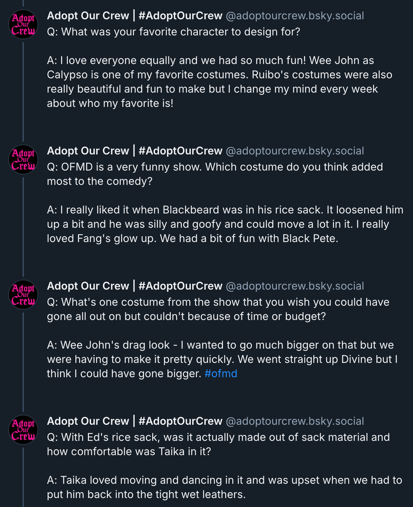Click the handle on the comedy costume post
413x507 pixels.
(295, 151)
